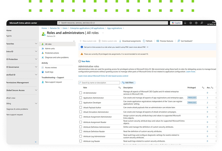
Task: Tick the Application Administrator checkbox
Action: [81, 98]
